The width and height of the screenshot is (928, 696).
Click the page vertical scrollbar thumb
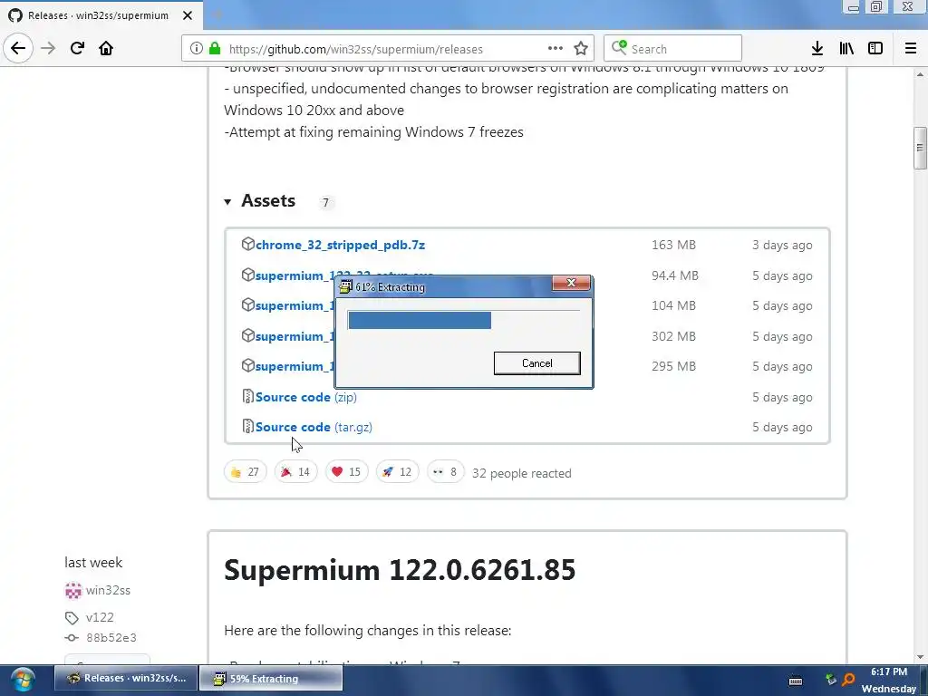coord(920,148)
